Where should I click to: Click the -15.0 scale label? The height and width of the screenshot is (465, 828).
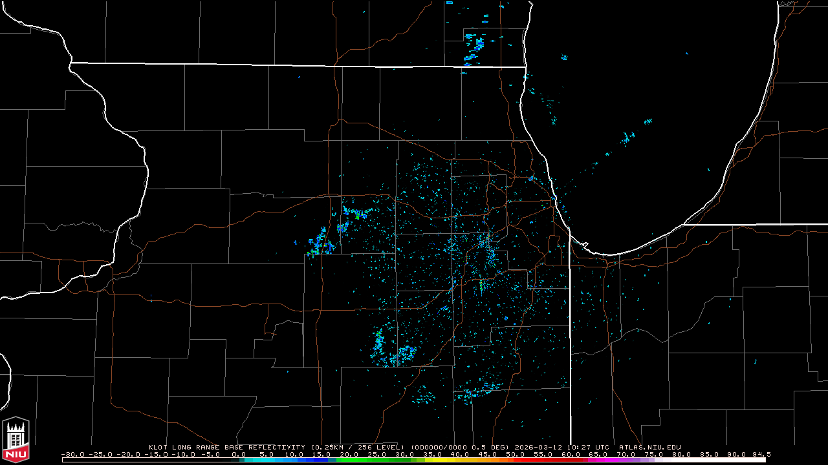[x=156, y=454]
